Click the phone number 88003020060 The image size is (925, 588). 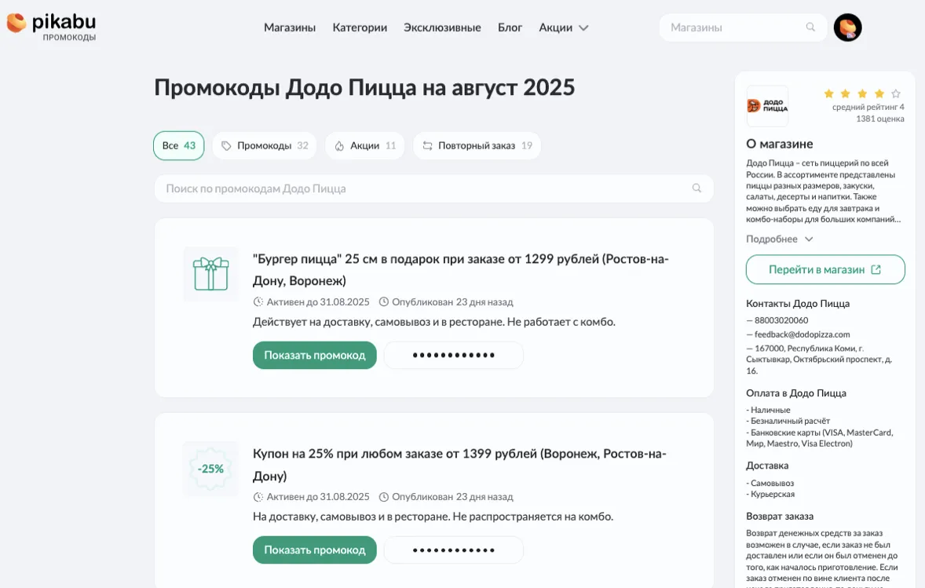(781, 320)
